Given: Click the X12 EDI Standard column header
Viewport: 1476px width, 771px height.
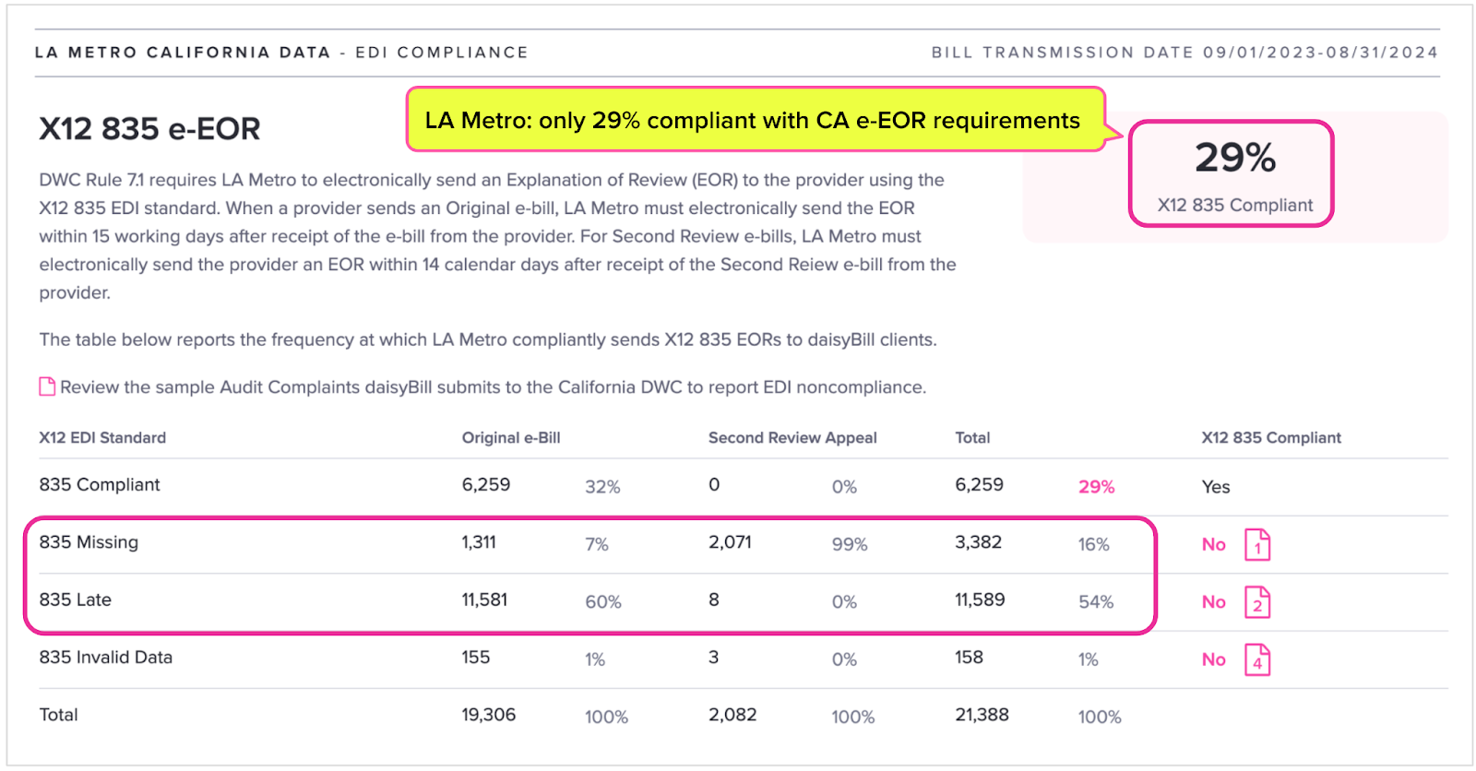Looking at the screenshot, I should 102,438.
